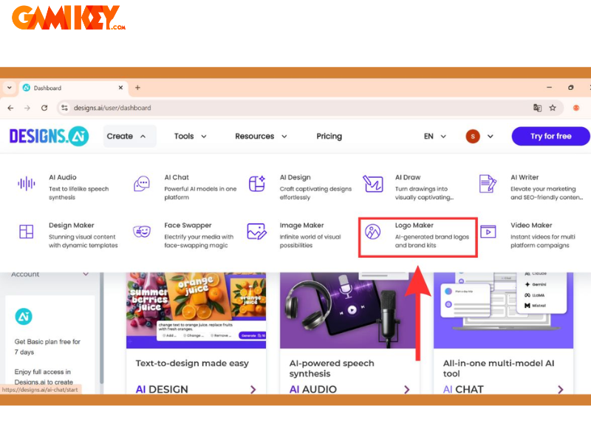Open the AI Audio waveform icon
The height and width of the screenshot is (443, 591).
coord(27,184)
